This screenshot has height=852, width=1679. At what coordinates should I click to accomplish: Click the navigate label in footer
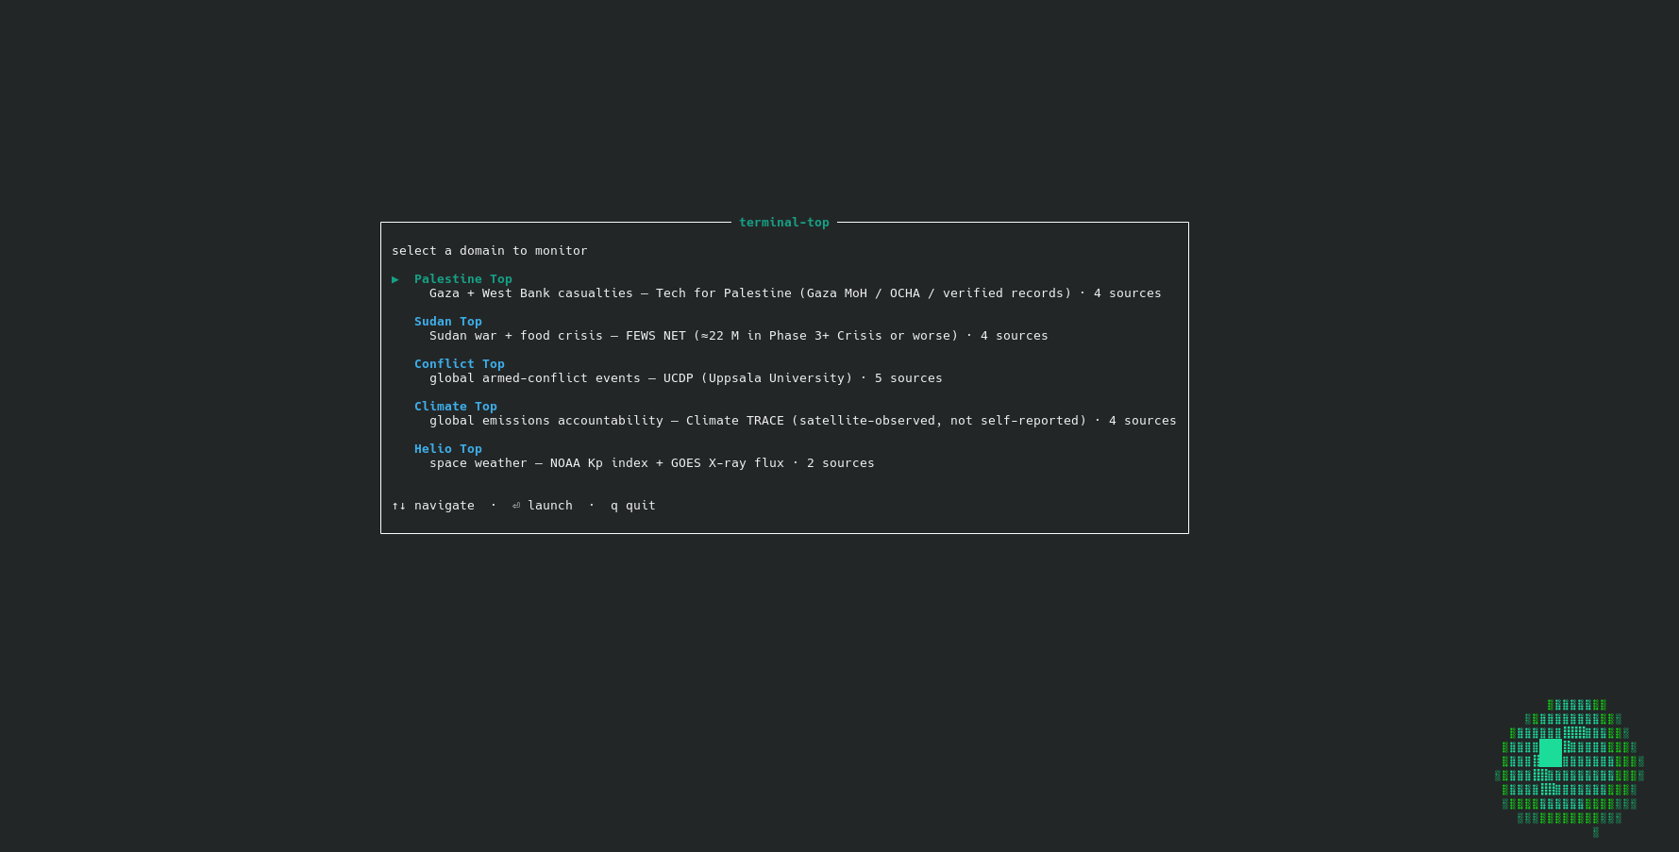444,506
